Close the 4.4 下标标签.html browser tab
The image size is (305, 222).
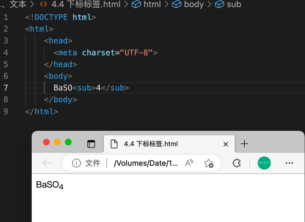[x=226, y=144]
